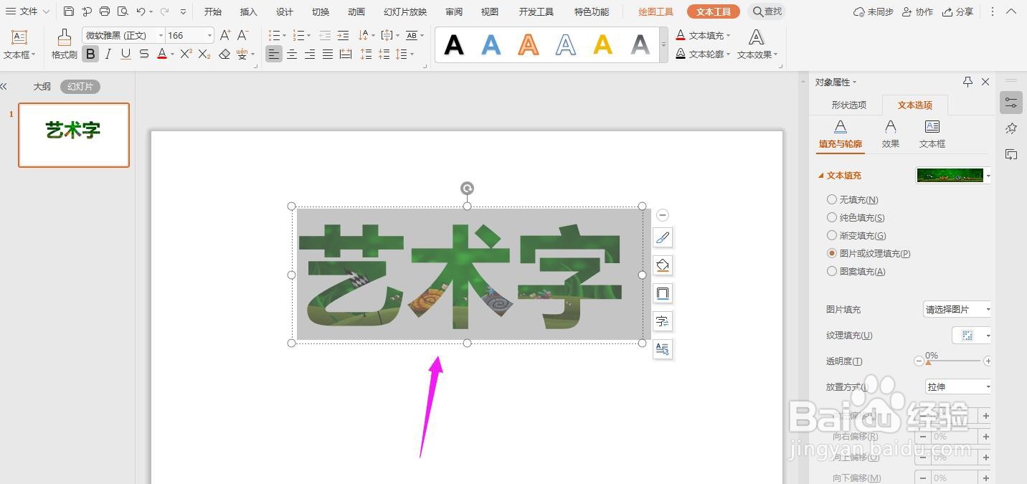The image size is (1027, 484).
Task: Align text right
Action: 310,54
